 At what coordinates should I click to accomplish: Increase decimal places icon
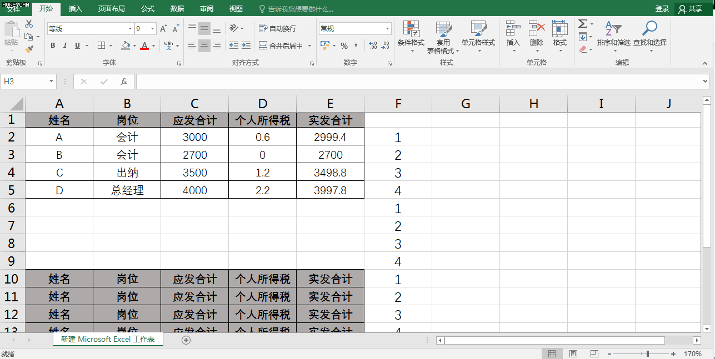[373, 45]
